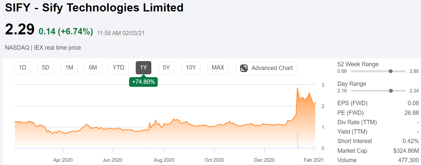The width and height of the screenshot is (421, 165).
Task: Click the Day Range slider handle
Action: (x=391, y=91)
